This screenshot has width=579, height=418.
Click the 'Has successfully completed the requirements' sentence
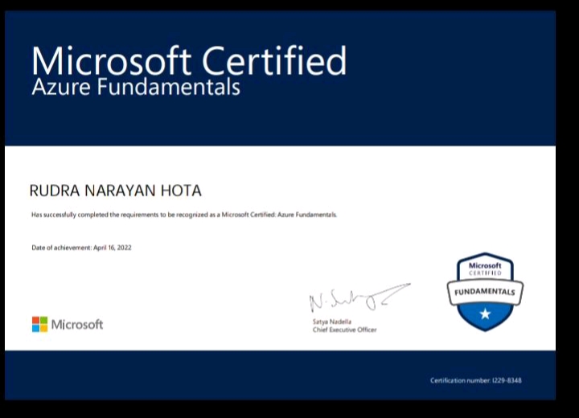pyautogui.click(x=121, y=215)
